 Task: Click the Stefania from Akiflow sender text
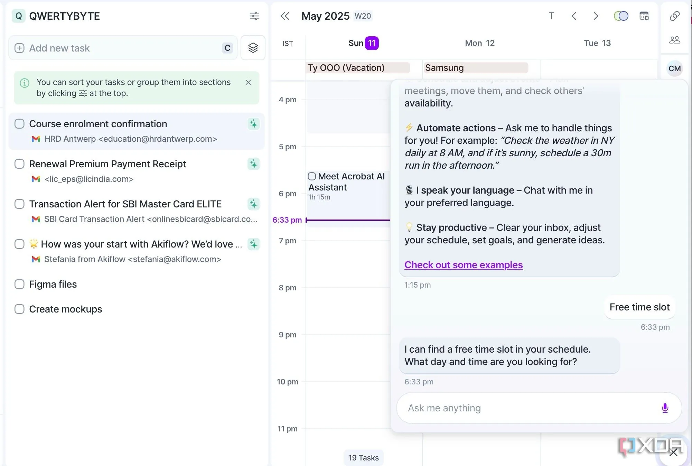(x=133, y=259)
